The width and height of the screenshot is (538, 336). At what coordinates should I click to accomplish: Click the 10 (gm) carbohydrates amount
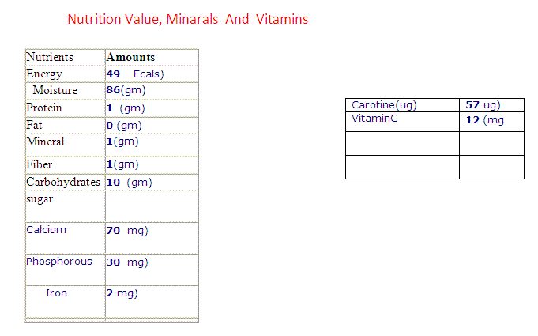tap(129, 183)
